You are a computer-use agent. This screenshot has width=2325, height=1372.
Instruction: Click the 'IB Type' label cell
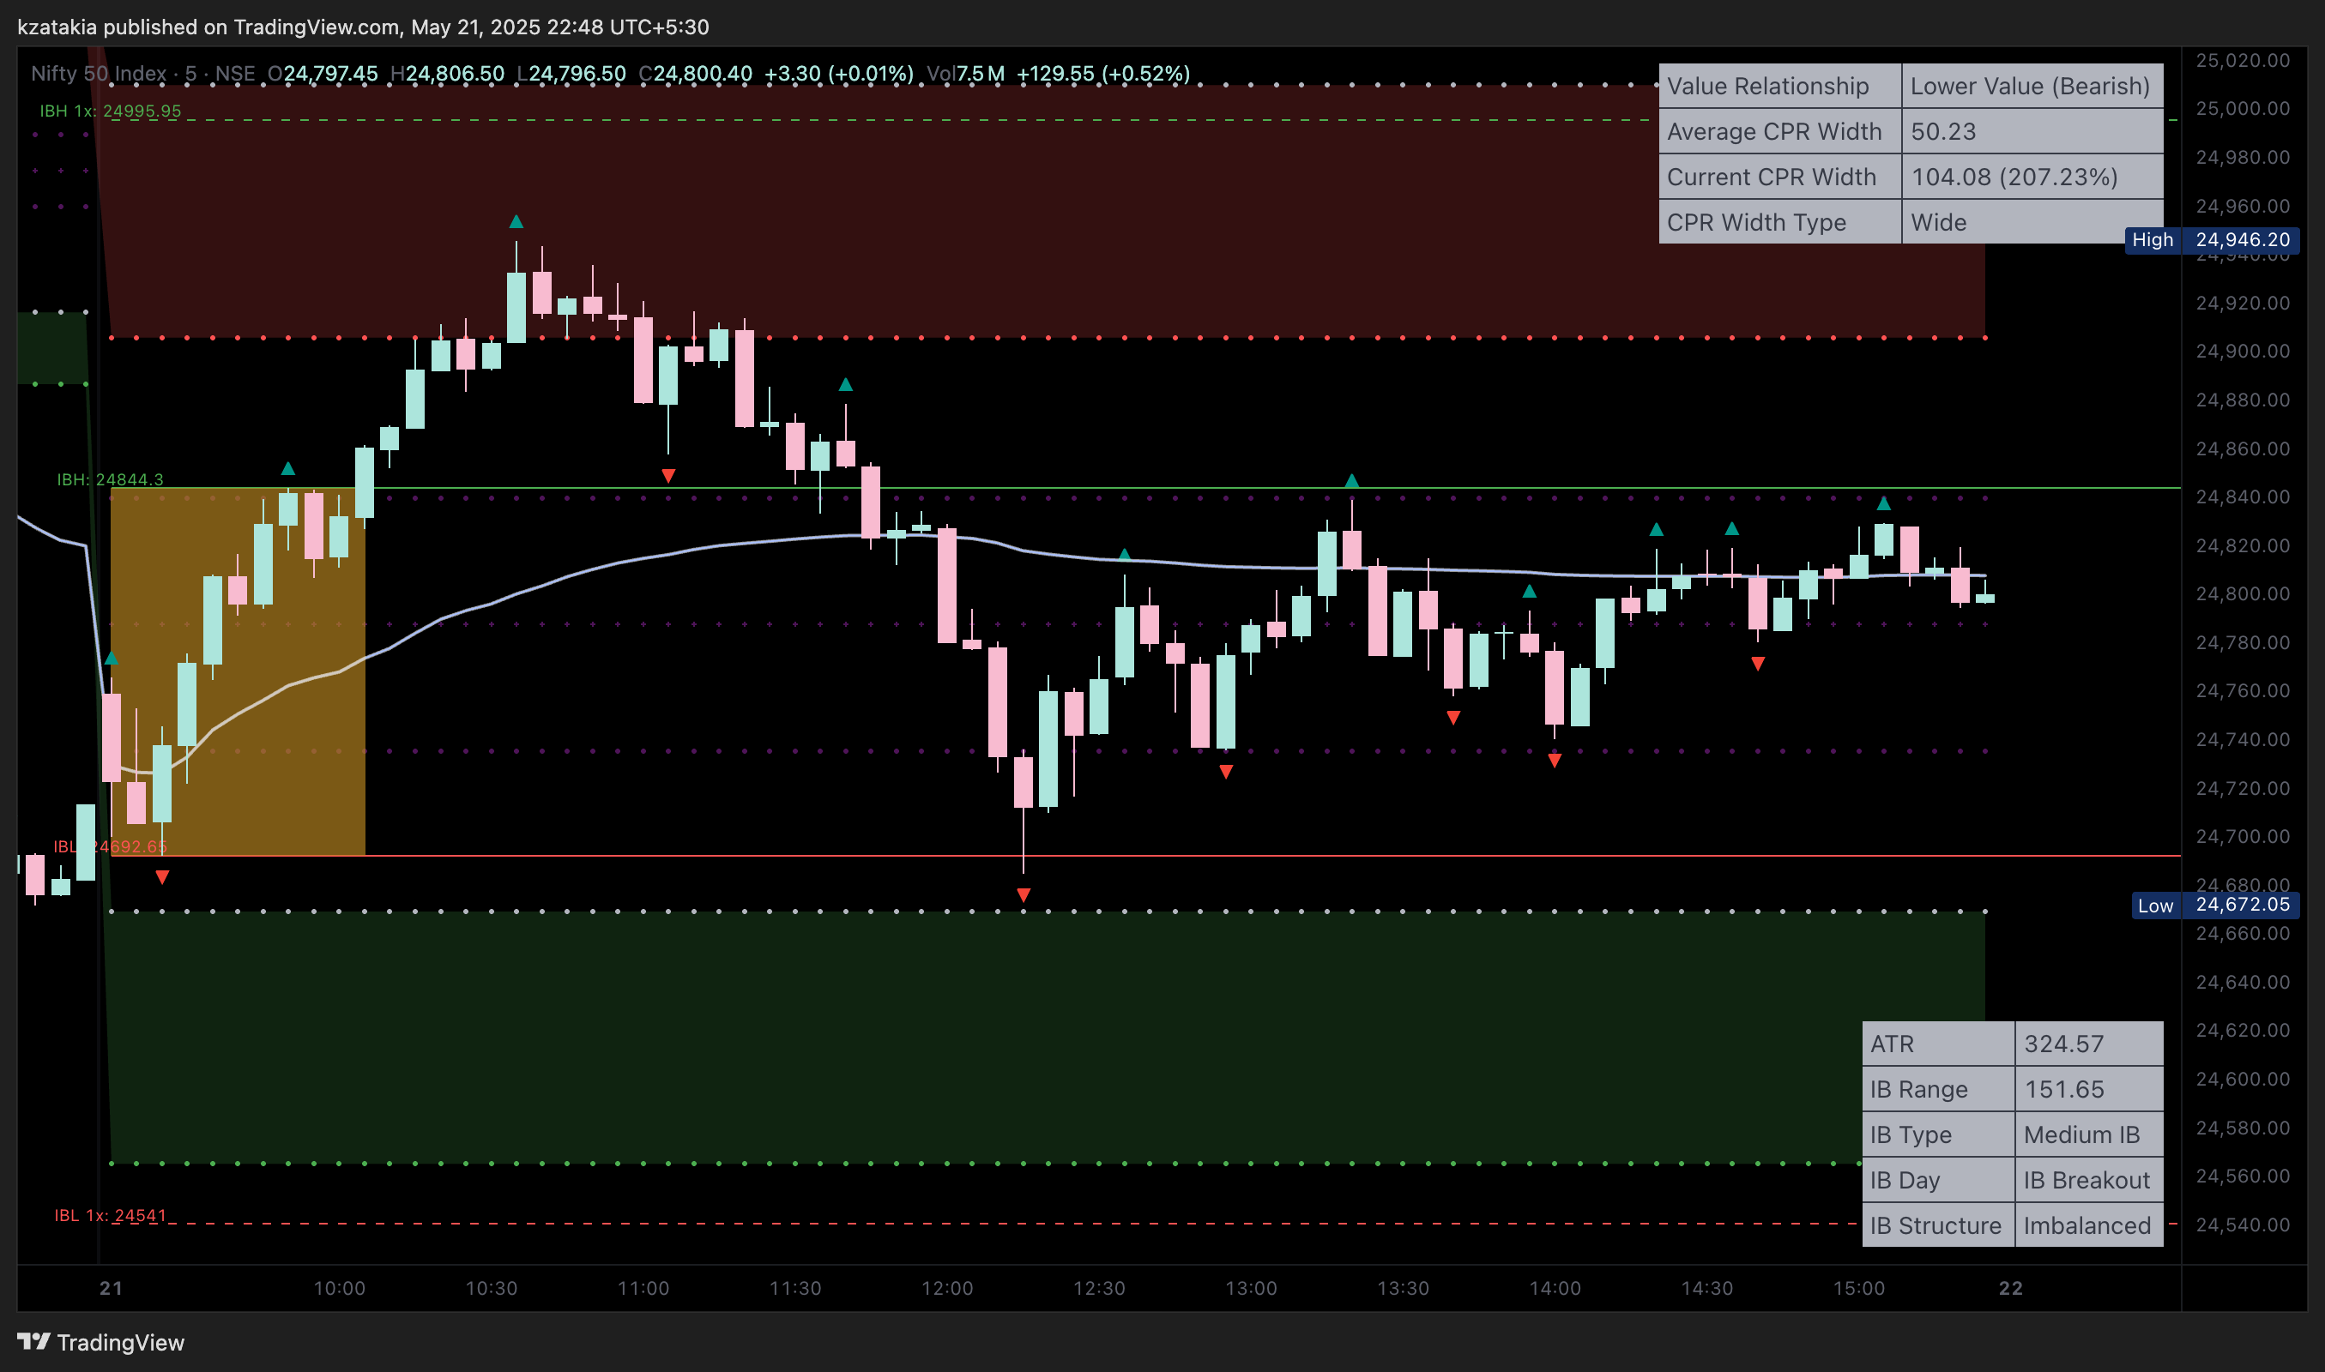[1937, 1134]
